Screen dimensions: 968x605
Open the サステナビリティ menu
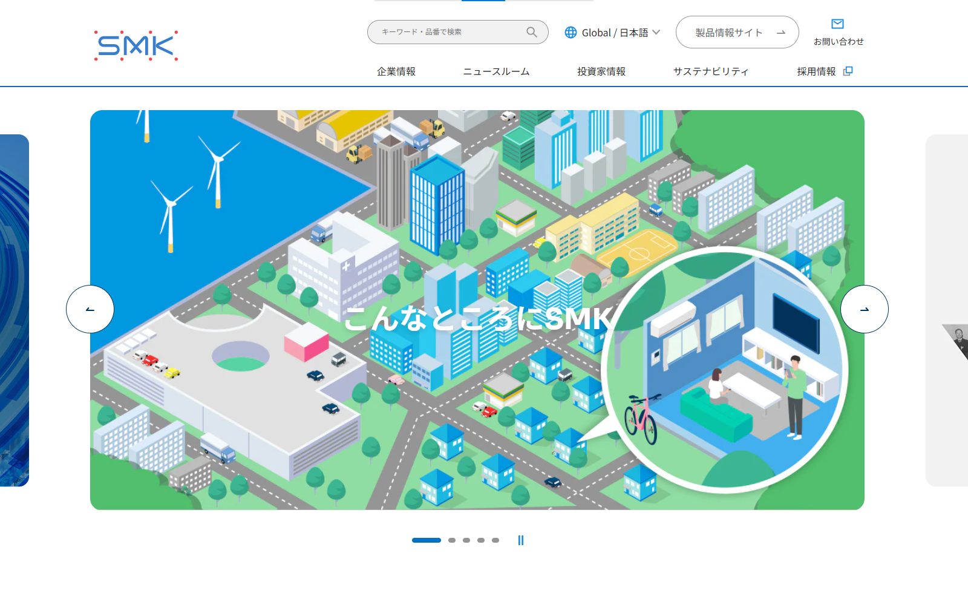(711, 71)
